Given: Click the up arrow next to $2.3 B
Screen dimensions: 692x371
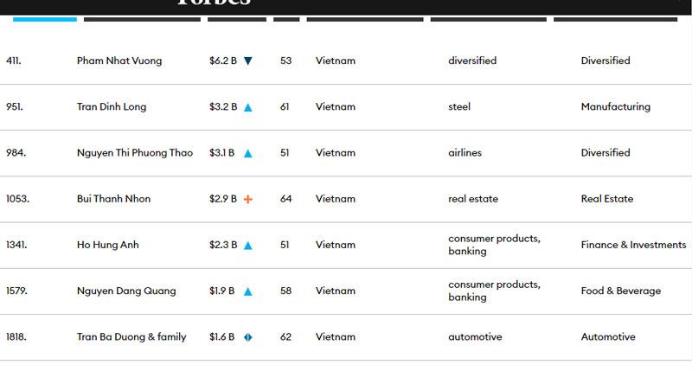Looking at the screenshot, I should pyautogui.click(x=248, y=246).
